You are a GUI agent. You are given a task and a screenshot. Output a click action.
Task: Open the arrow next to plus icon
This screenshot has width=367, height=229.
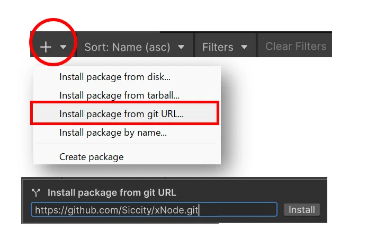coord(63,47)
